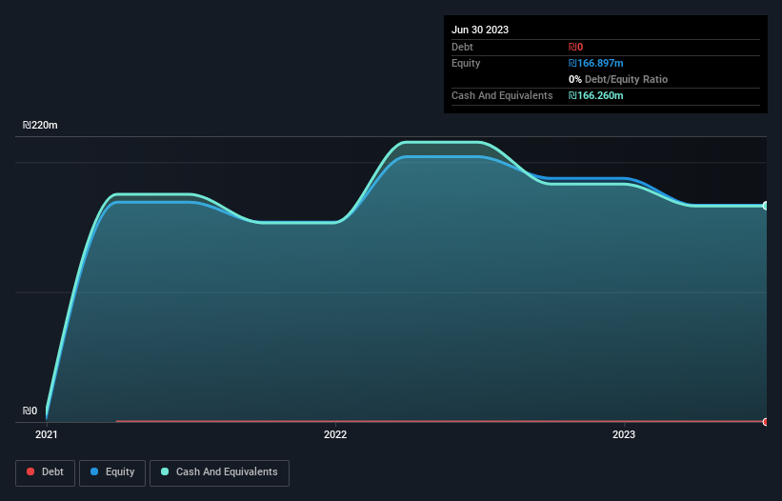Click the 2023 x-axis label

[624, 434]
